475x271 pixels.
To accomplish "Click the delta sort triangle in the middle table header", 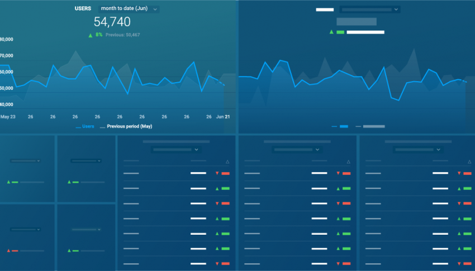I will 348,162.
